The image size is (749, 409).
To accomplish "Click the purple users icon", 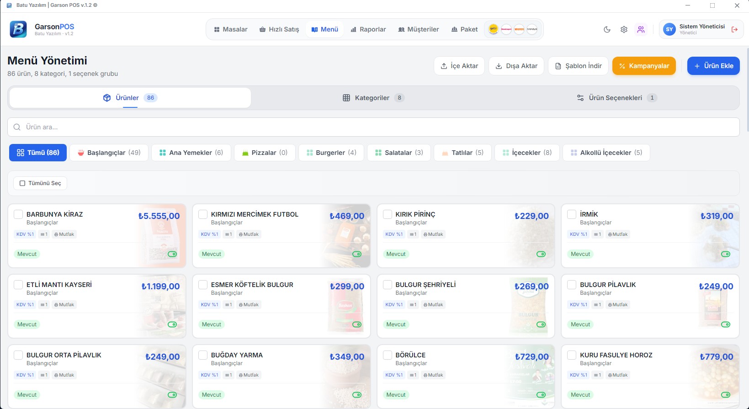I will click(x=641, y=29).
